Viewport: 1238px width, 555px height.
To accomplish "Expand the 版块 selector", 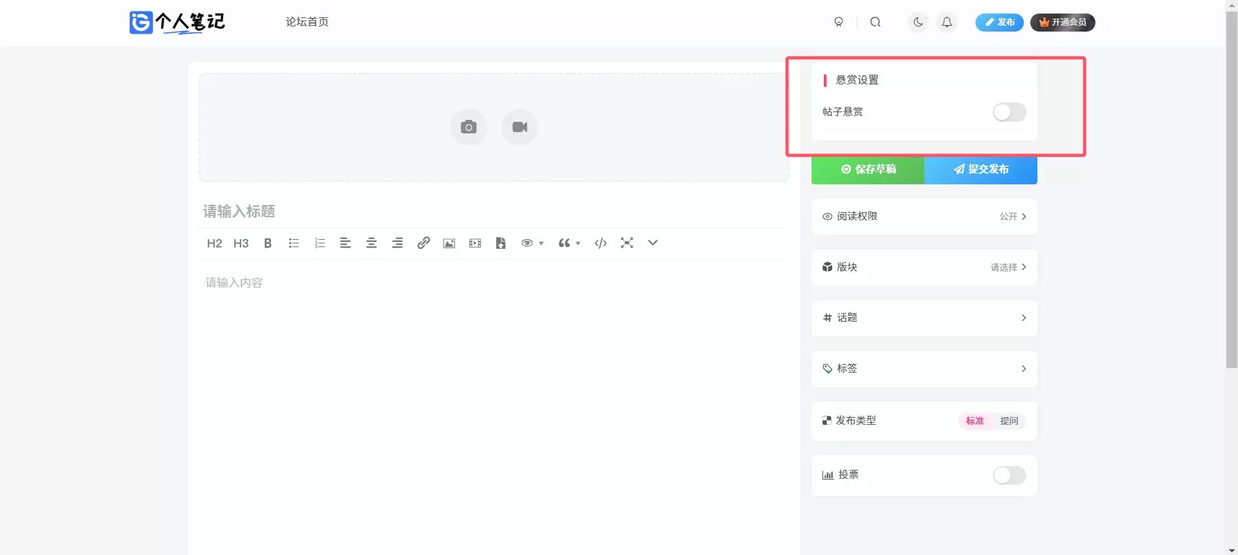I will pos(924,267).
